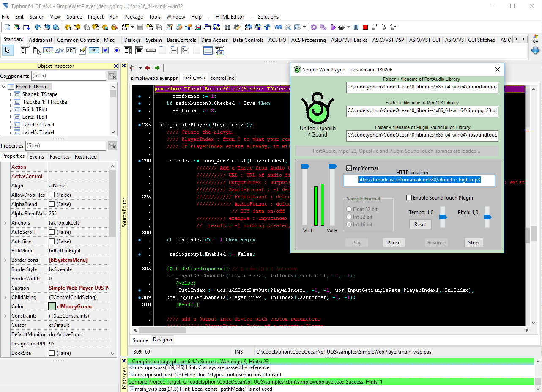The image size is (542, 392).
Task: Click the Vol L volume slider
Action: click(x=305, y=195)
